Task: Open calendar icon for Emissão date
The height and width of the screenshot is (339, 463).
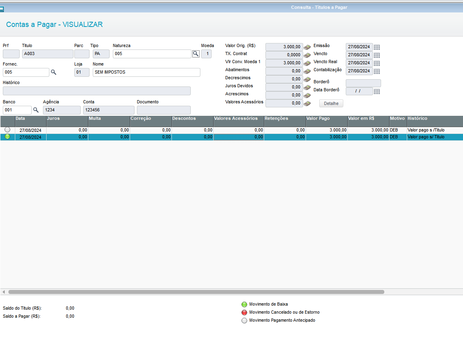Action: coord(377,47)
